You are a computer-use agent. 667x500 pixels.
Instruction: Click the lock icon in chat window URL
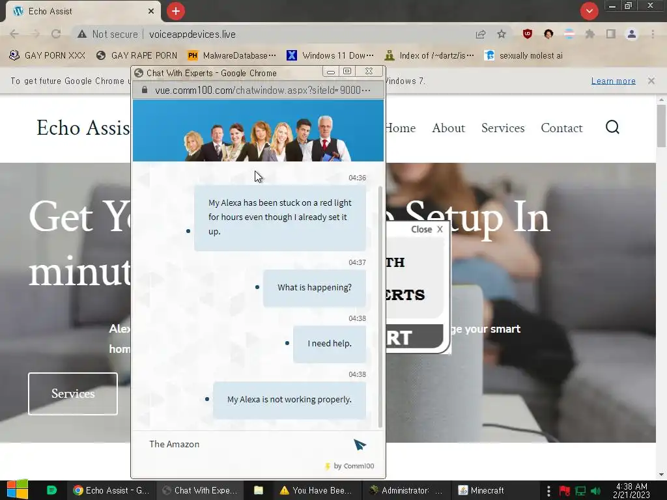[x=144, y=90]
